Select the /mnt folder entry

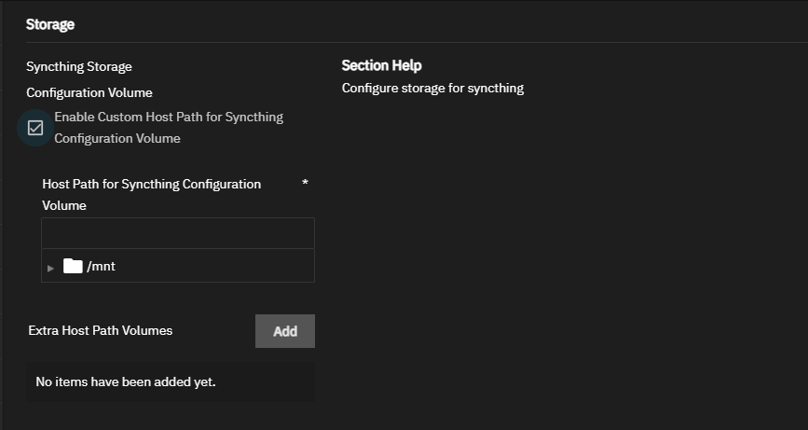tap(101, 267)
